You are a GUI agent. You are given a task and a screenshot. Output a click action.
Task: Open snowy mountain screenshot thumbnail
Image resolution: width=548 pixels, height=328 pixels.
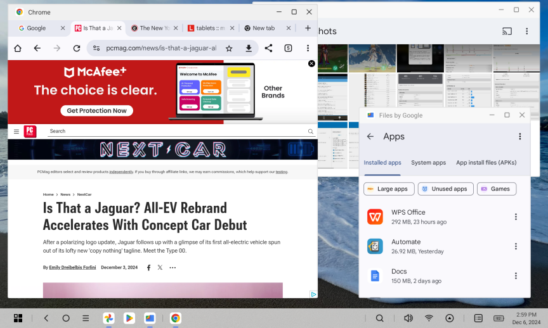click(372, 58)
